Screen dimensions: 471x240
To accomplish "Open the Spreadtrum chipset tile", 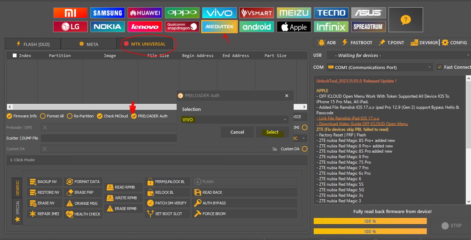I will point(369,27).
